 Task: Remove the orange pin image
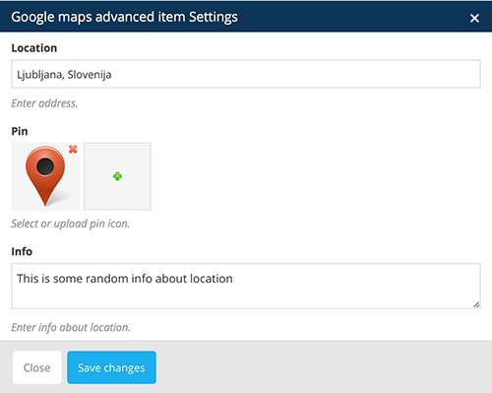[x=73, y=150]
